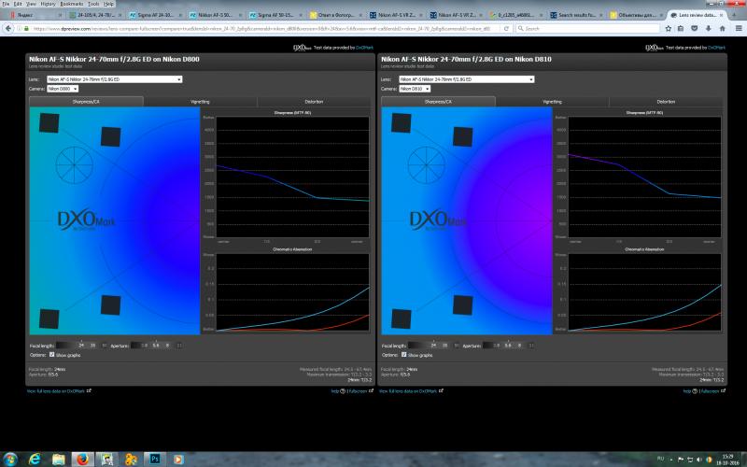747x467 pixels.
Task: Set focal length slider to 35 in D810 panel
Action: [x=445, y=345]
